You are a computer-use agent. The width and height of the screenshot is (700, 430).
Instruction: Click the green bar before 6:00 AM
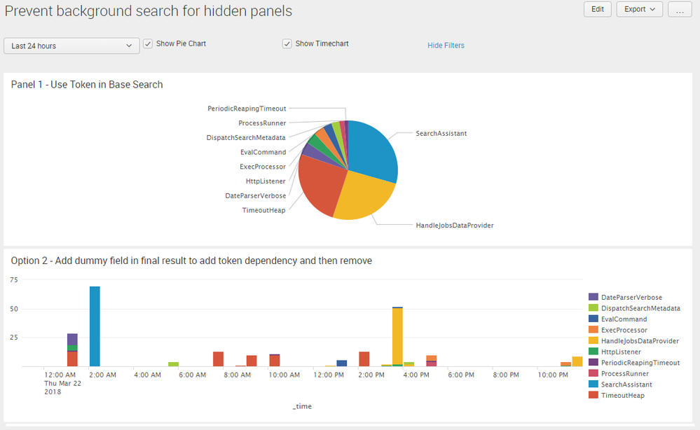(173, 364)
